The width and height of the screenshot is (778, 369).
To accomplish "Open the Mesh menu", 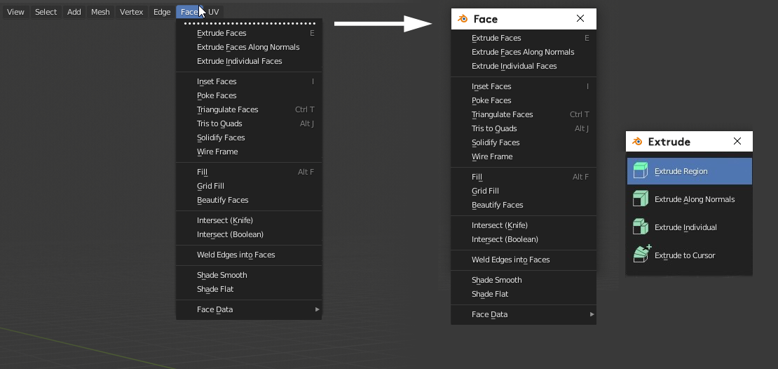I will click(x=100, y=12).
